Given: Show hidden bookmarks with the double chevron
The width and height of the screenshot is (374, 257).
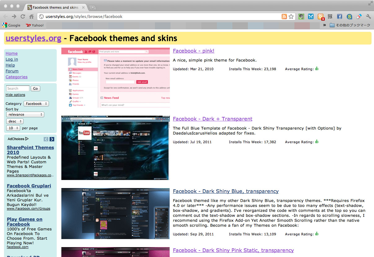Looking at the screenshot, I should pos(324,25).
